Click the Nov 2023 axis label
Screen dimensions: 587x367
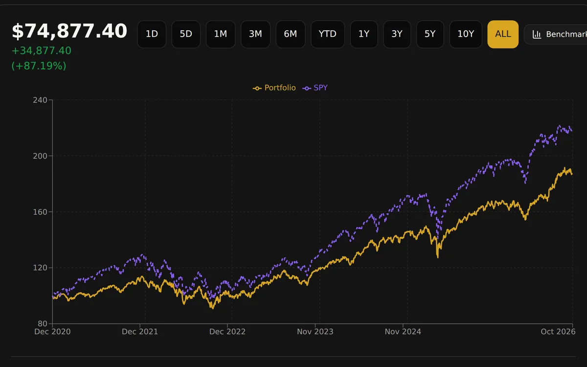[315, 332]
